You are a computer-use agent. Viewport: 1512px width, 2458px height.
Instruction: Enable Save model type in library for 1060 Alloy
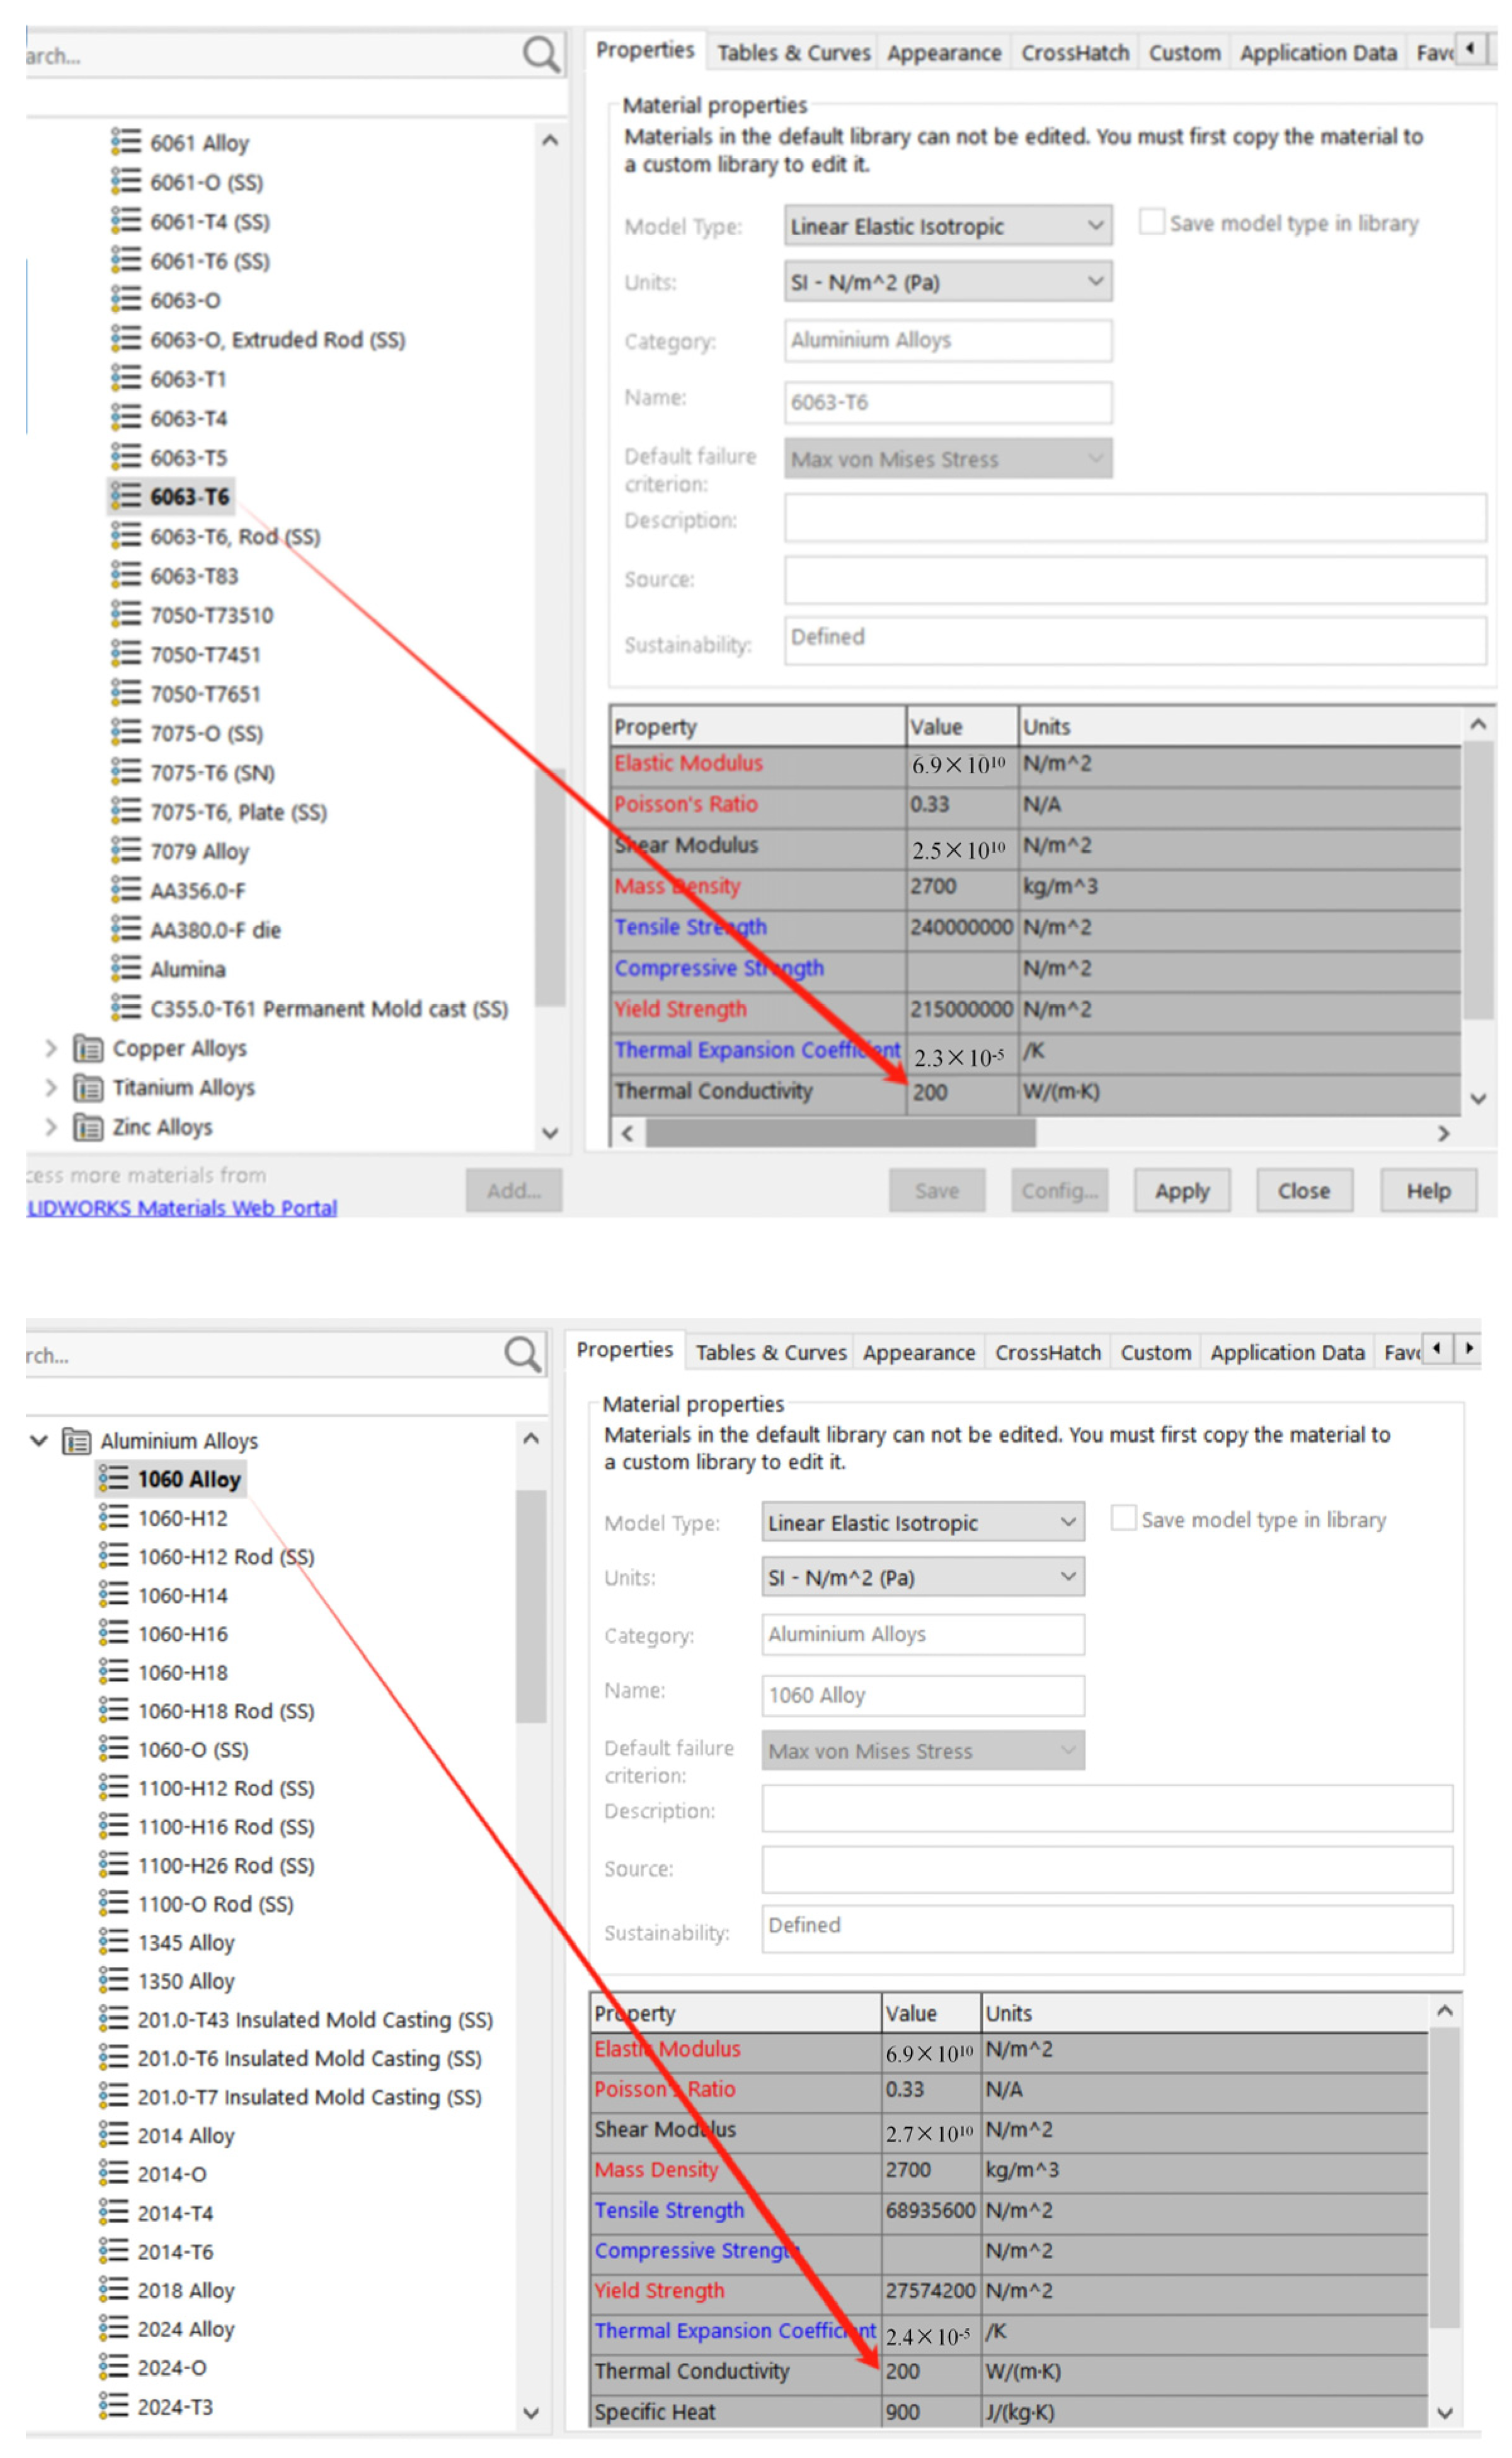[1123, 1519]
